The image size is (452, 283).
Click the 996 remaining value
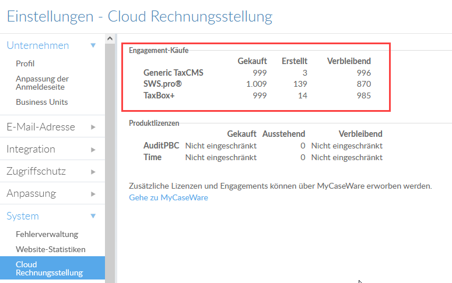(x=364, y=73)
